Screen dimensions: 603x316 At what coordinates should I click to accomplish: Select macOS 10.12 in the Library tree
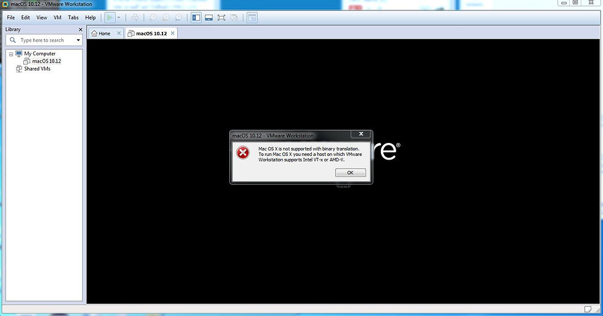(47, 61)
